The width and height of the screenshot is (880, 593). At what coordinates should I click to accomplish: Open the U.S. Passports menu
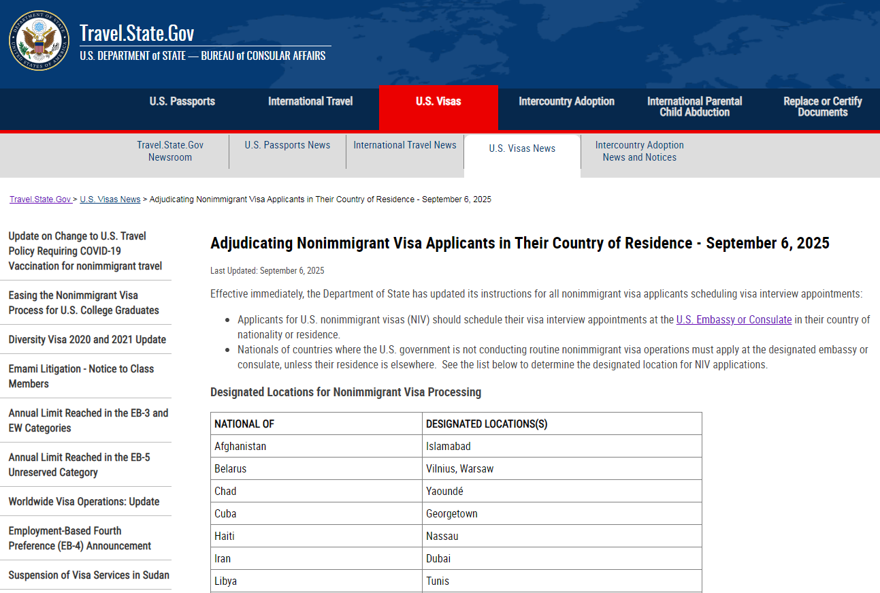pyautogui.click(x=182, y=101)
